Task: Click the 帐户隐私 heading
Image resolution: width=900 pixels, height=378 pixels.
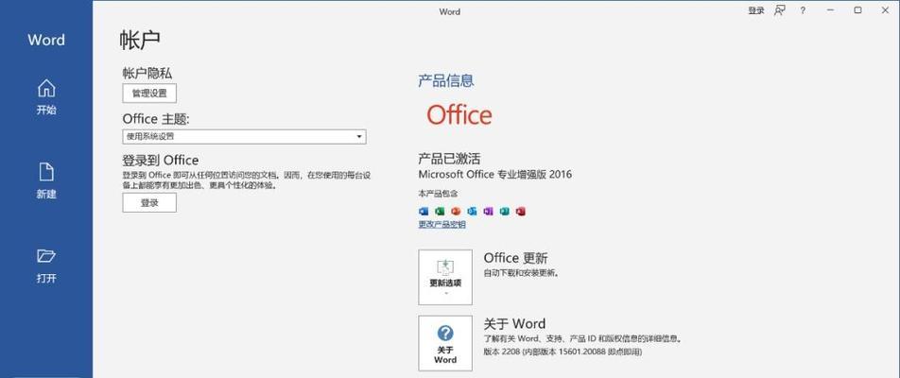Action: [147, 73]
